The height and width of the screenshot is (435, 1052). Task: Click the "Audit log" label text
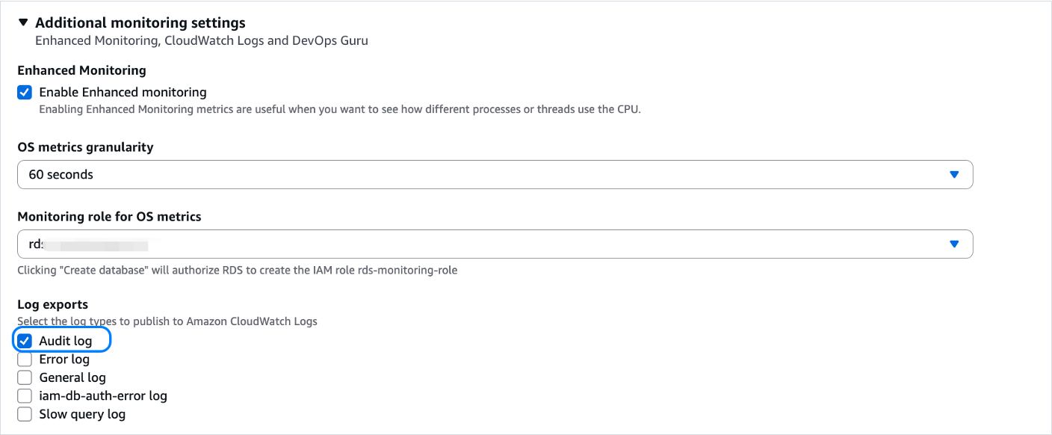tap(66, 341)
